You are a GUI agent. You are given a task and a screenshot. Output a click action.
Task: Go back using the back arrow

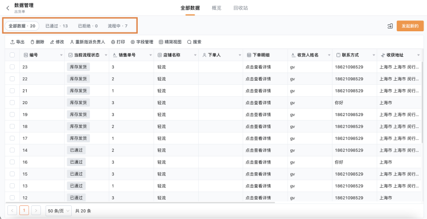(x=7, y=8)
